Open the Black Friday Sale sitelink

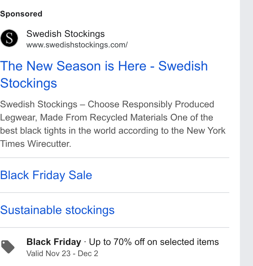click(46, 175)
